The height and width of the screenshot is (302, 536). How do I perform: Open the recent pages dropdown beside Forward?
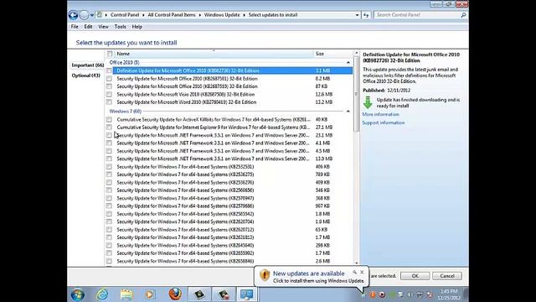pyautogui.click(x=92, y=15)
